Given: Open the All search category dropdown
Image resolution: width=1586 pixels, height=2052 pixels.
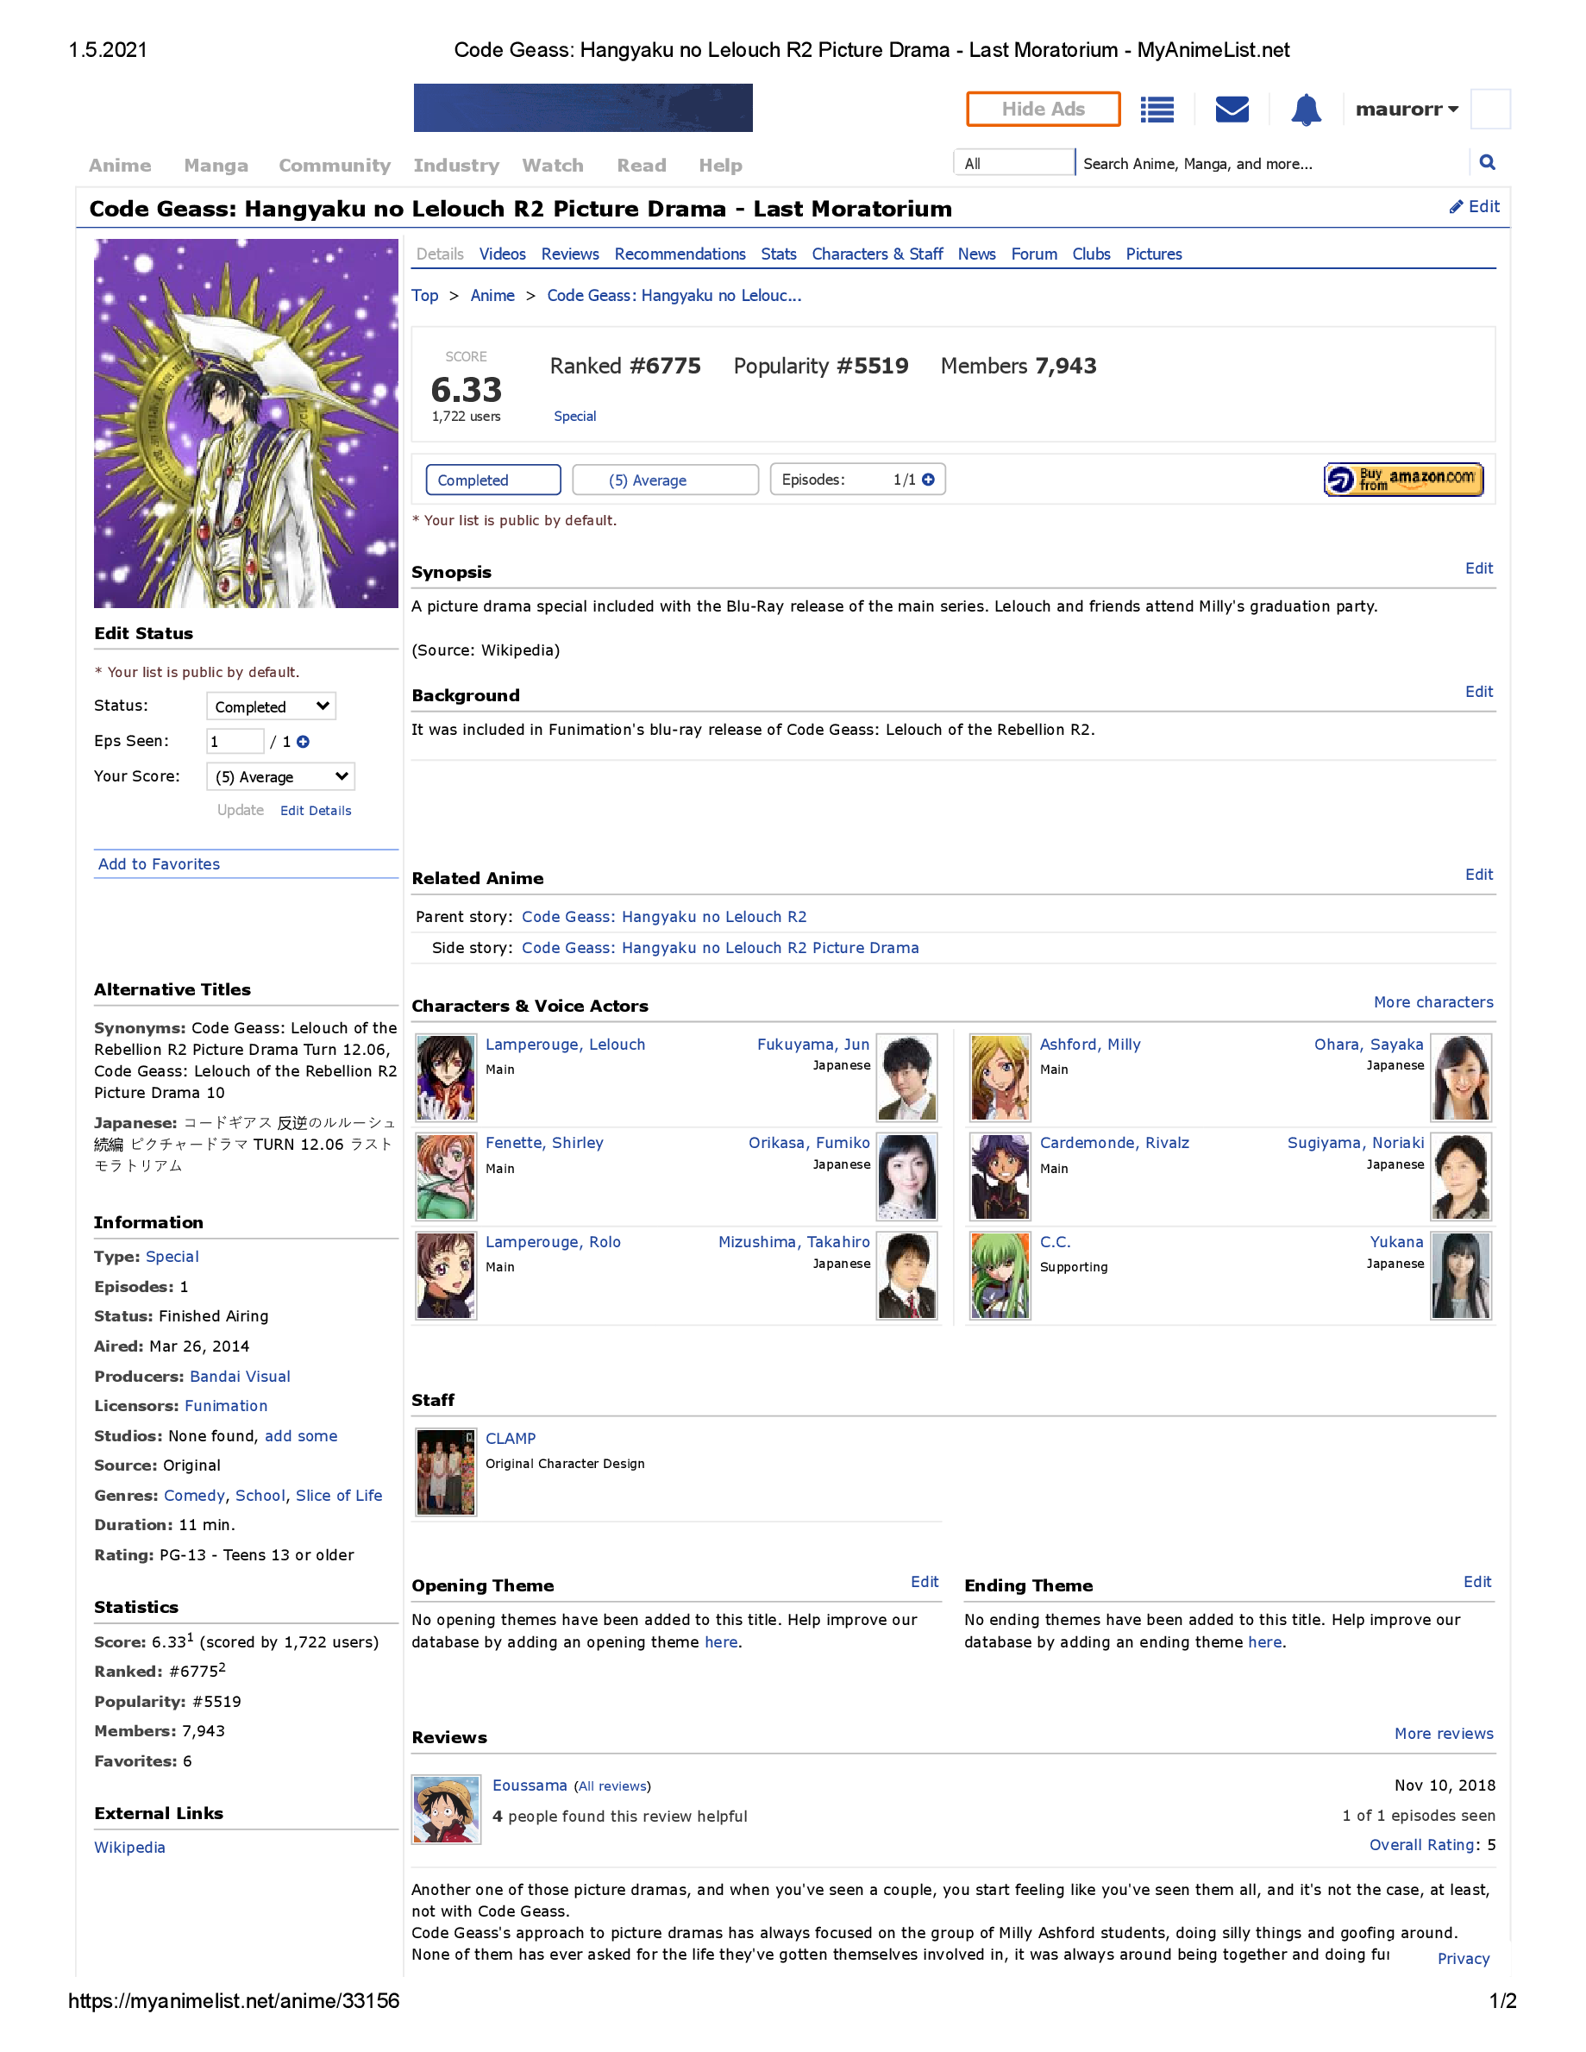Looking at the screenshot, I should (1014, 162).
